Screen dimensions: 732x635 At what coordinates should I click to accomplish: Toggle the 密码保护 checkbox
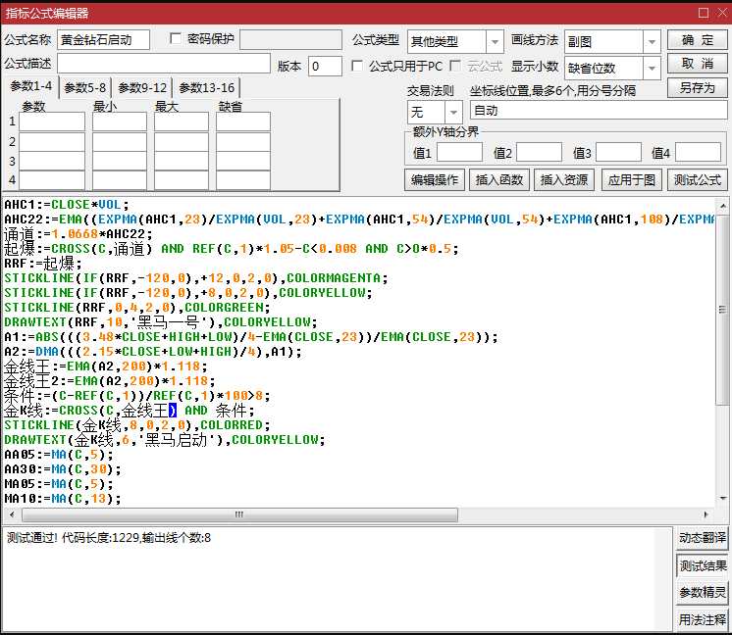click(176, 38)
